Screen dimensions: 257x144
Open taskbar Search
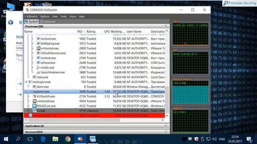[x=18, y=139]
